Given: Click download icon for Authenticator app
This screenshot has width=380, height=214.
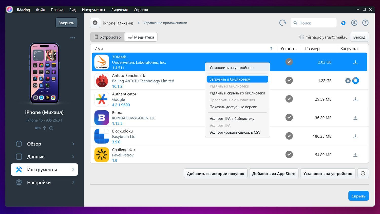Looking at the screenshot, I should pyautogui.click(x=355, y=99).
